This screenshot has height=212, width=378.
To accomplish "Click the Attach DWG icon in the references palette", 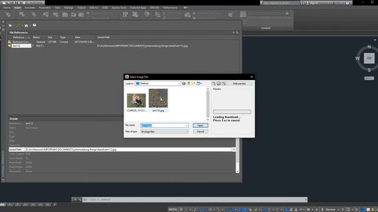I will [10, 25].
